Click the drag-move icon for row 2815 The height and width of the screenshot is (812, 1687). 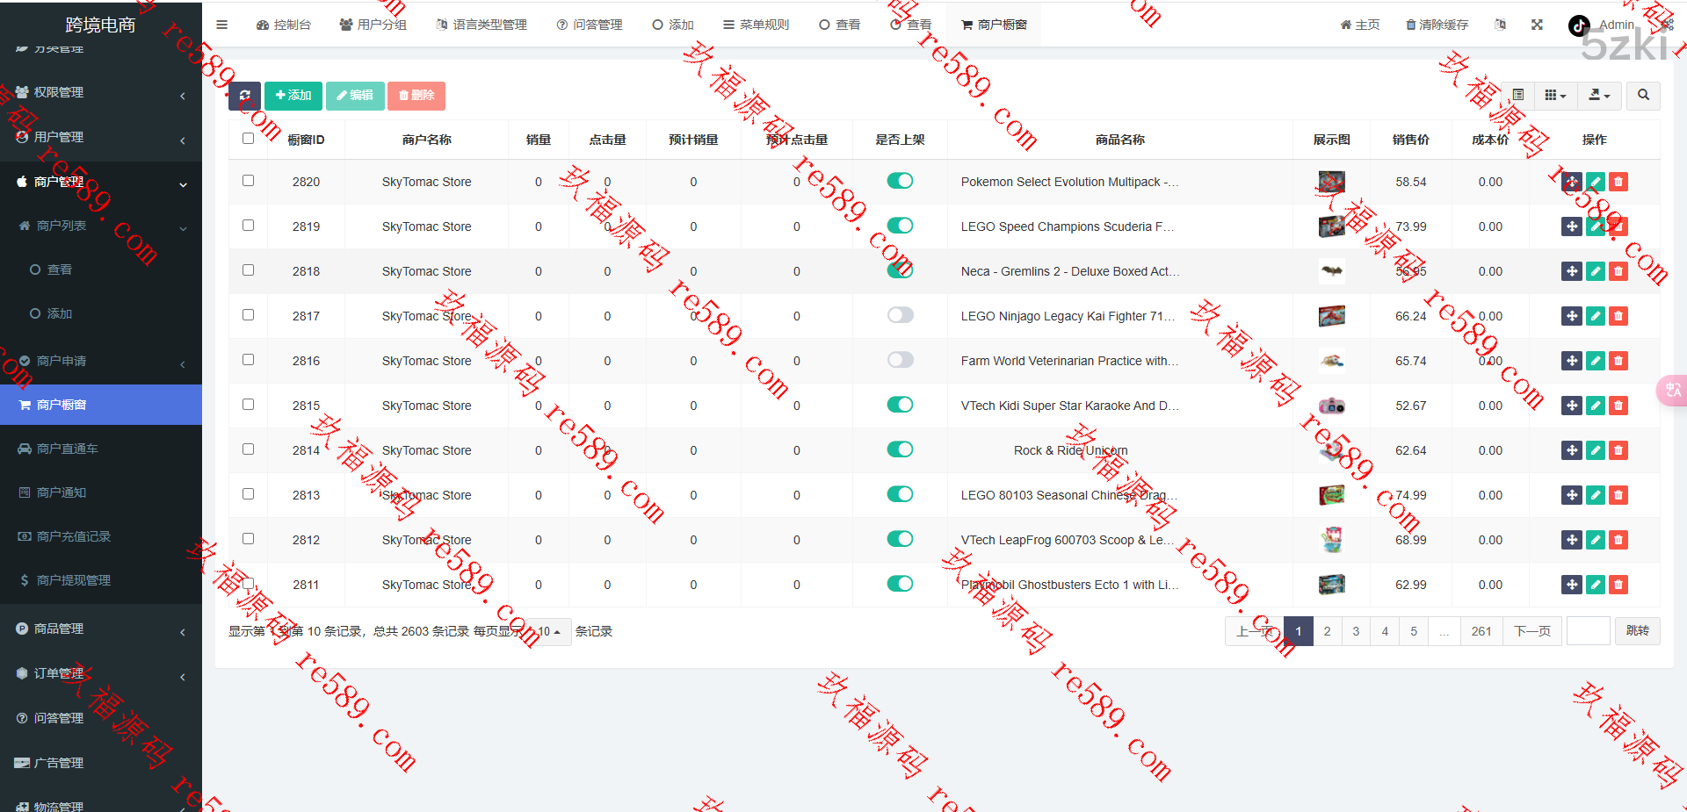pyautogui.click(x=1572, y=406)
